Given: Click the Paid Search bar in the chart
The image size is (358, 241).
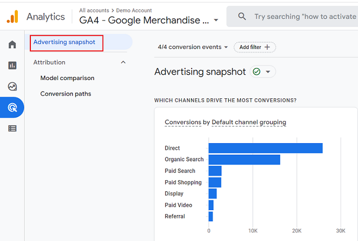Looking at the screenshot, I should click(215, 171).
